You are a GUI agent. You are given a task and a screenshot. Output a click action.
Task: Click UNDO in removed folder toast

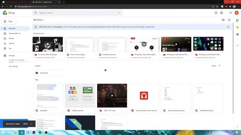(26, 124)
